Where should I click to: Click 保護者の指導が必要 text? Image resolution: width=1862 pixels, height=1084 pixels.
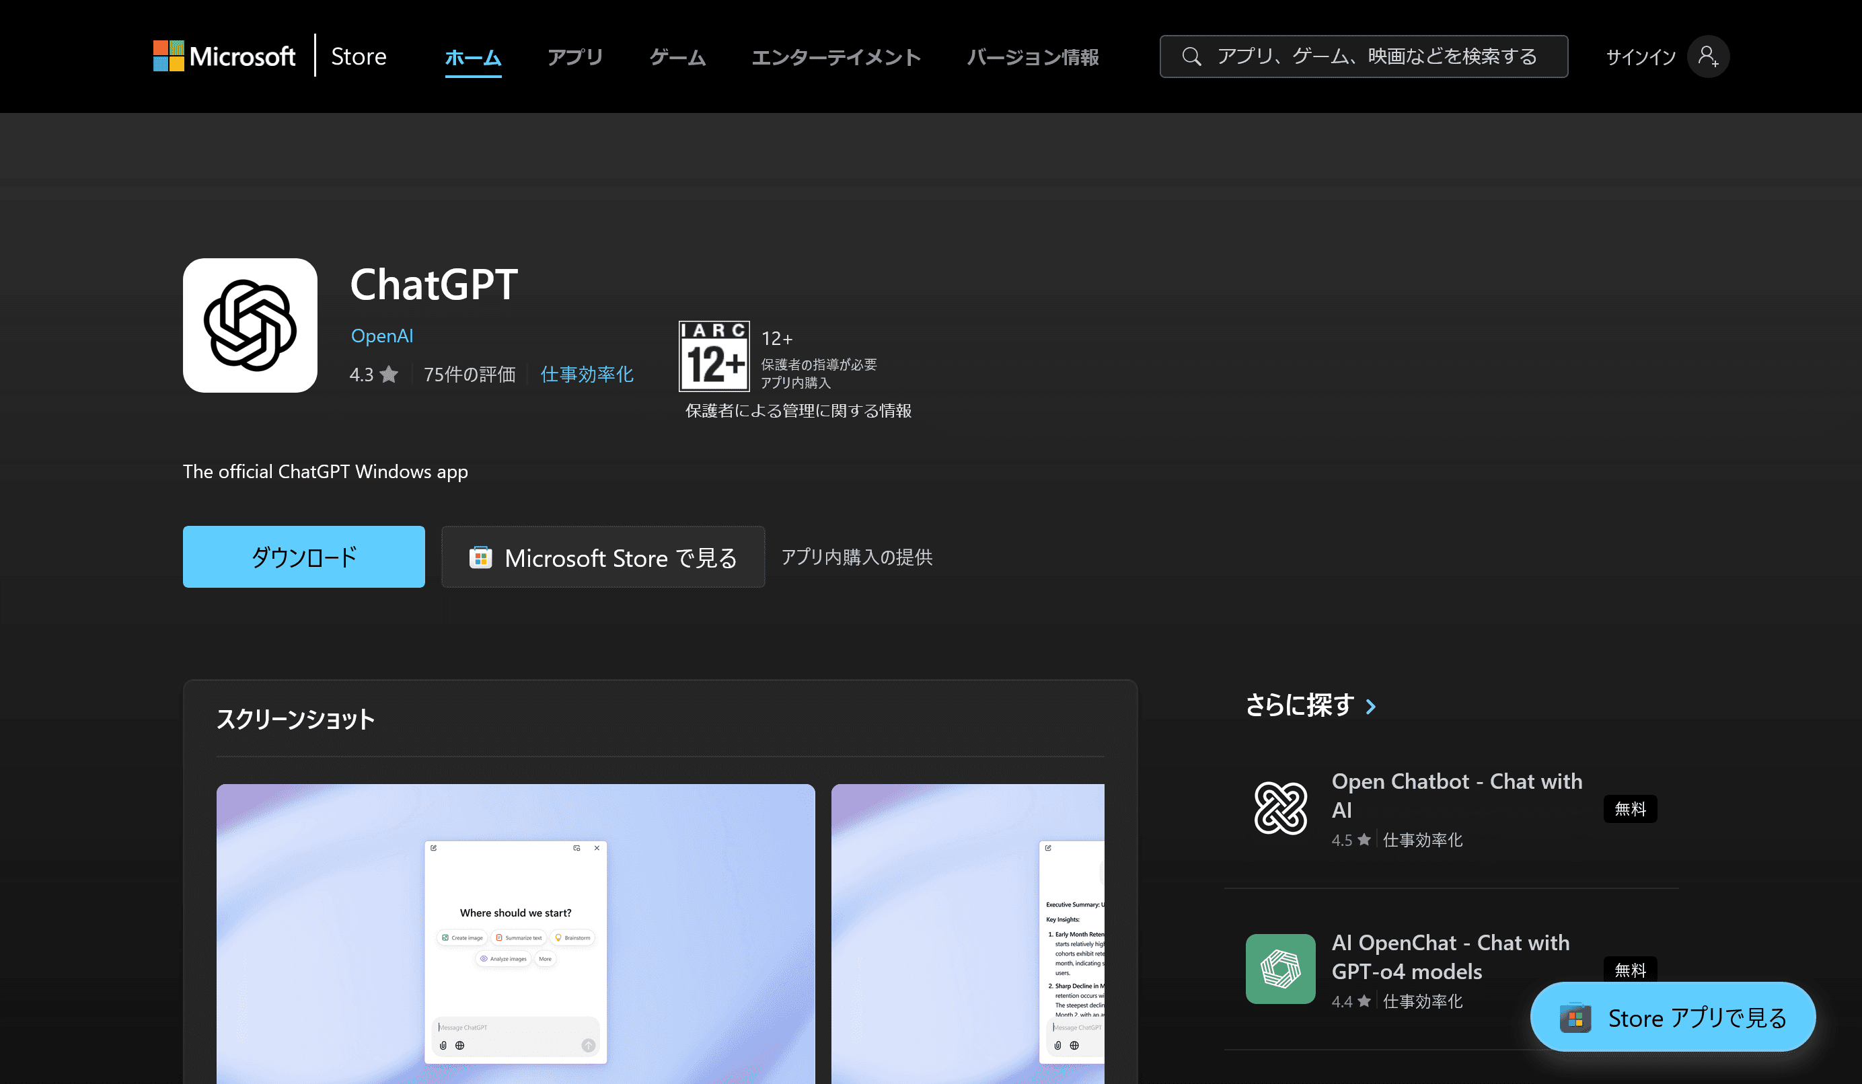click(819, 364)
